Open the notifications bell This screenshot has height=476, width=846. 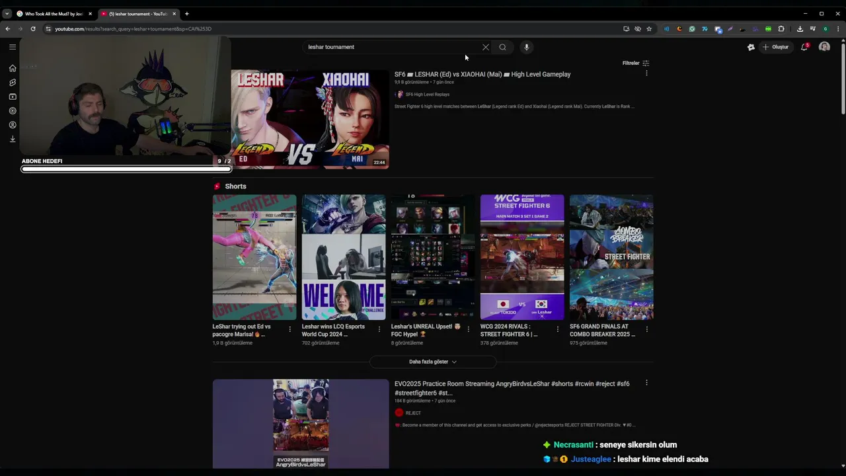pos(804,47)
